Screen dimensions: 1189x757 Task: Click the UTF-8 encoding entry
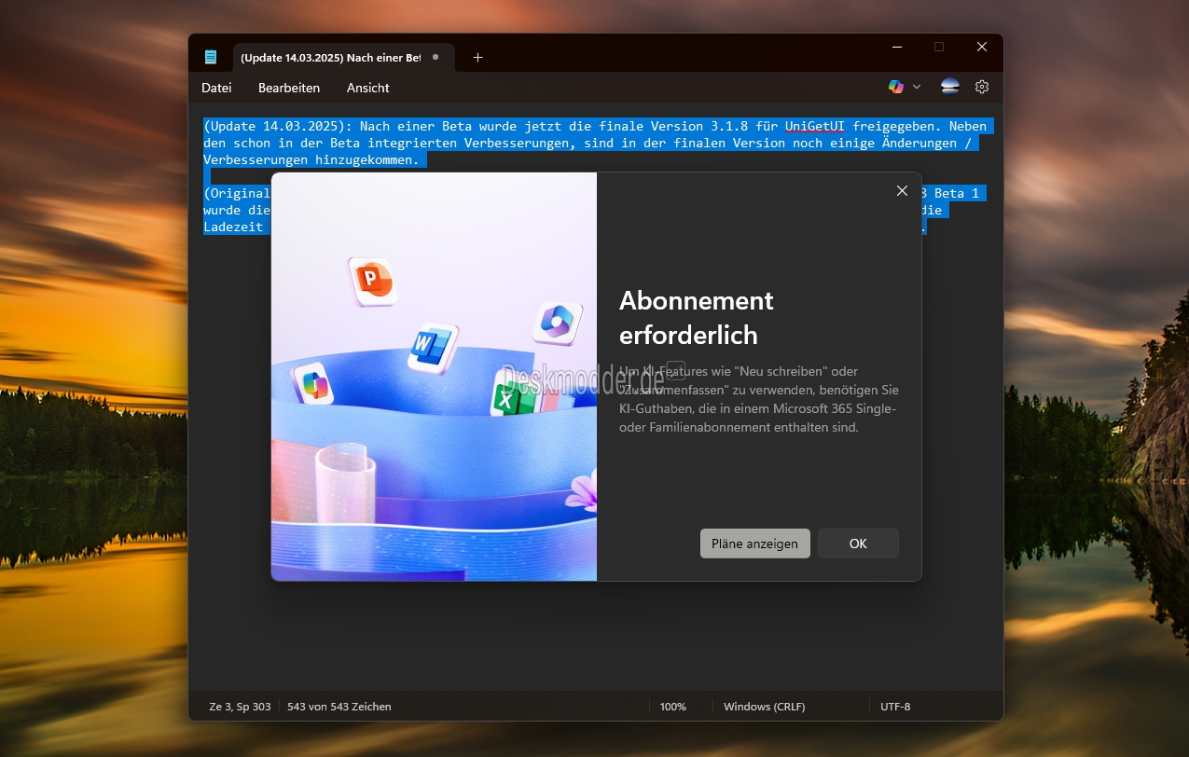click(895, 707)
